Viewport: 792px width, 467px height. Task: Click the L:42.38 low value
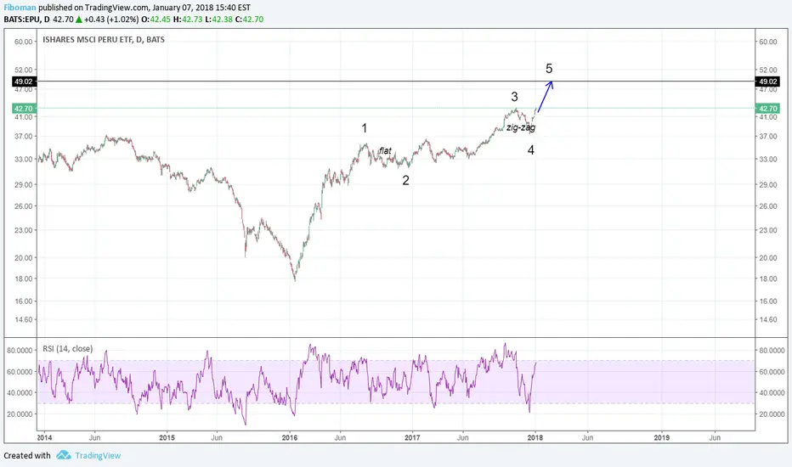coord(218,20)
